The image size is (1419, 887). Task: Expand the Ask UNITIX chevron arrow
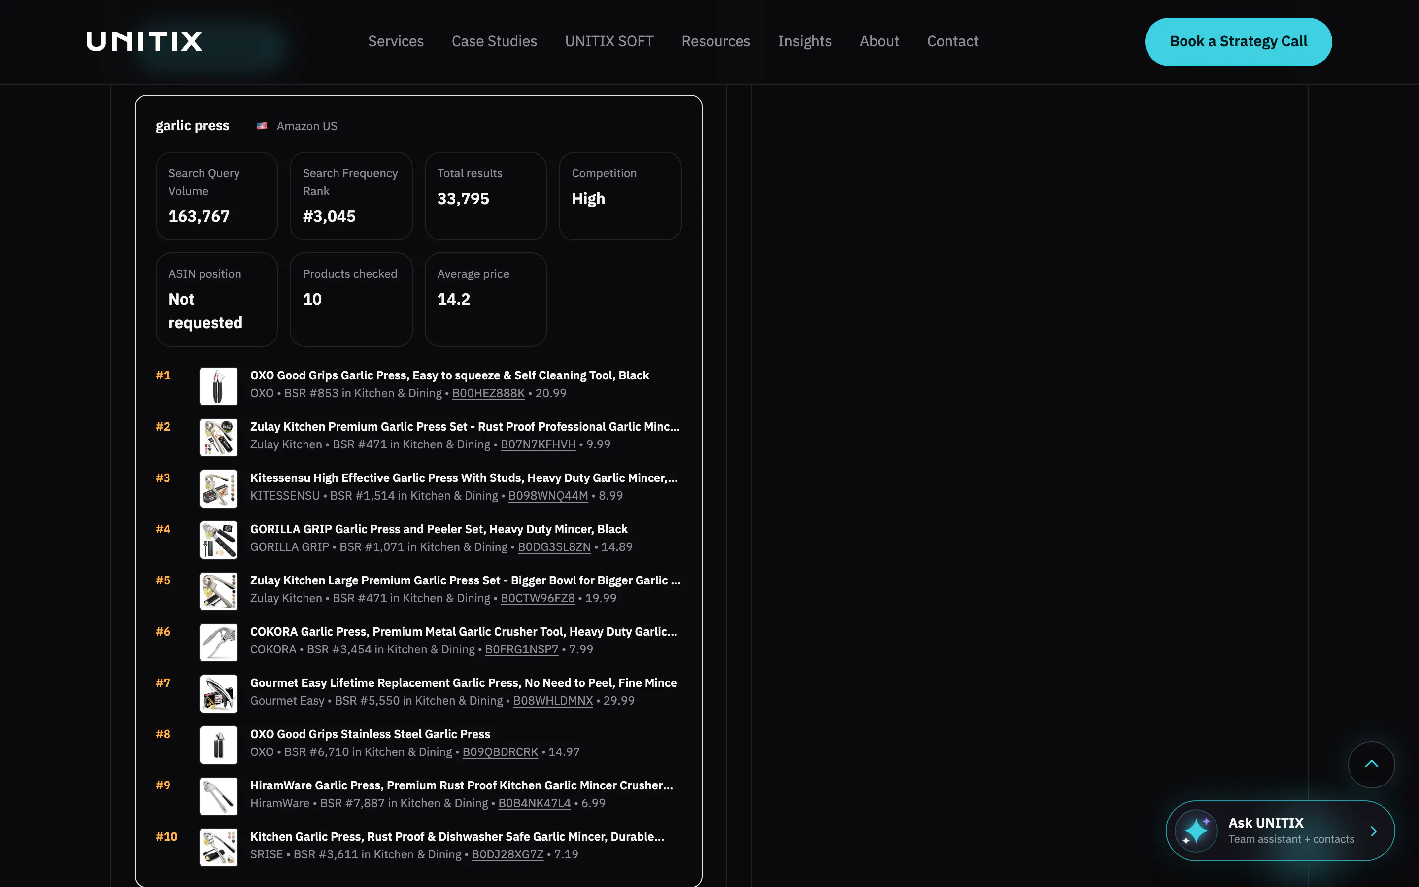pyautogui.click(x=1373, y=831)
